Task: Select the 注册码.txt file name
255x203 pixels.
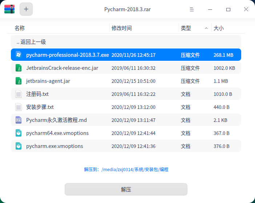Action: [37, 94]
